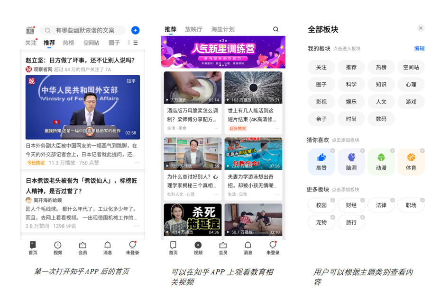Tap 未登录 icon in video screen nav bar
Screen dimensions: 440x307
tap(273, 248)
